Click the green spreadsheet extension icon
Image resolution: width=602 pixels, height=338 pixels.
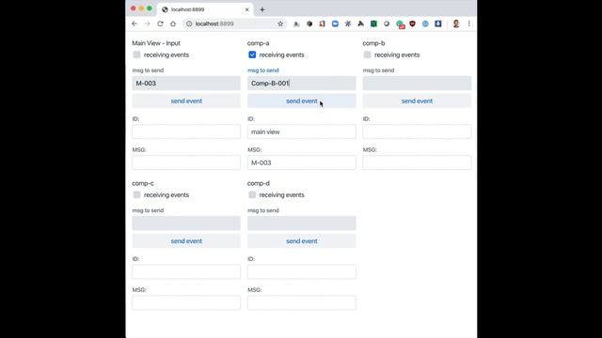click(373, 23)
